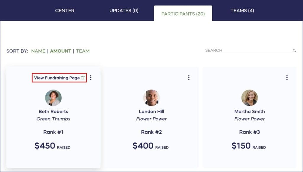Click Martha Smith's profile photo
This screenshot has width=303, height=172.
249,98
